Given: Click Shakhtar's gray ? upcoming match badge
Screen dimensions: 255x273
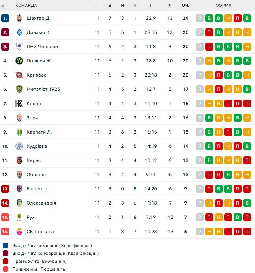Looking at the screenshot, I should [200, 18].
